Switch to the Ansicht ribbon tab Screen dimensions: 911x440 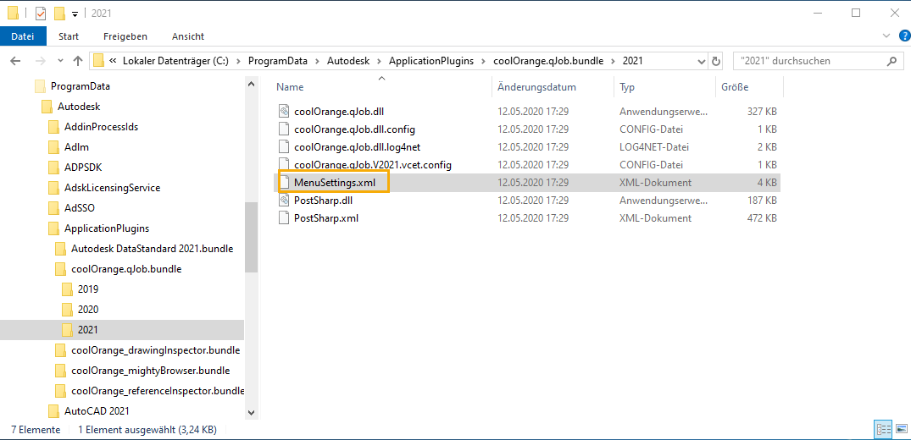point(187,36)
